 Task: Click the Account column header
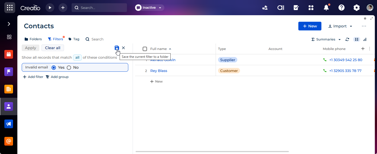point(275,49)
